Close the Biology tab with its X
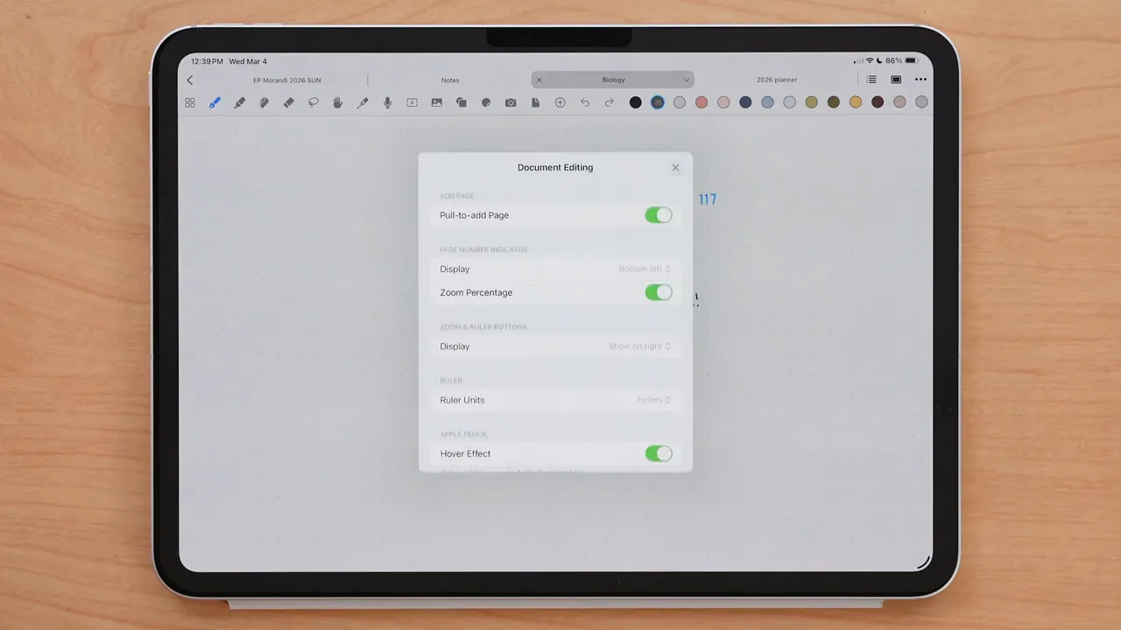Image resolution: width=1121 pixels, height=630 pixels. pos(539,80)
